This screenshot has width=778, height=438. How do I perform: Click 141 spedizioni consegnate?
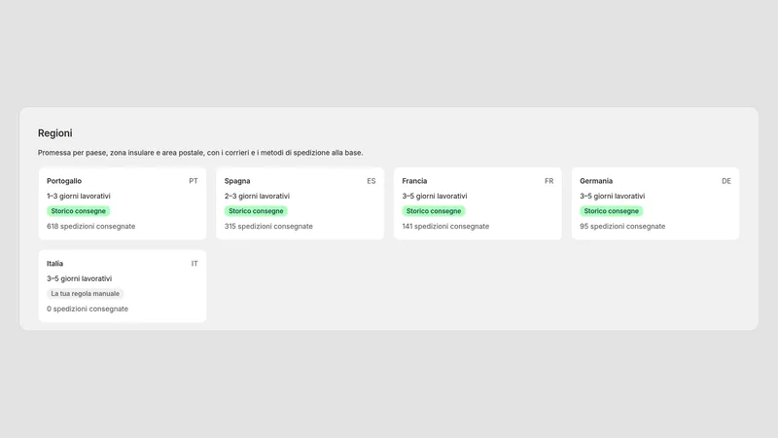(x=445, y=227)
